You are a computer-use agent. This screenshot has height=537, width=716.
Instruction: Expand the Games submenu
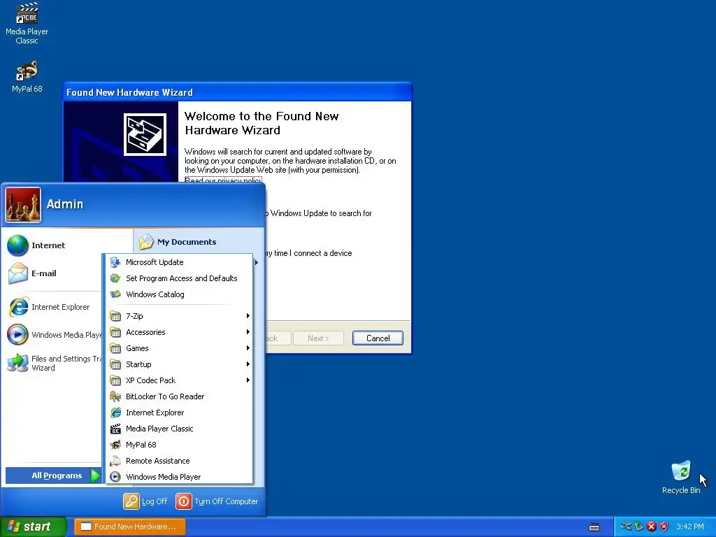click(180, 348)
